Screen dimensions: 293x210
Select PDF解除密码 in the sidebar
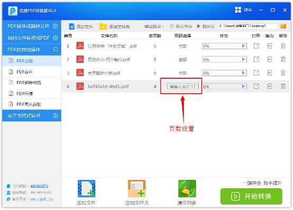[x=32, y=83]
